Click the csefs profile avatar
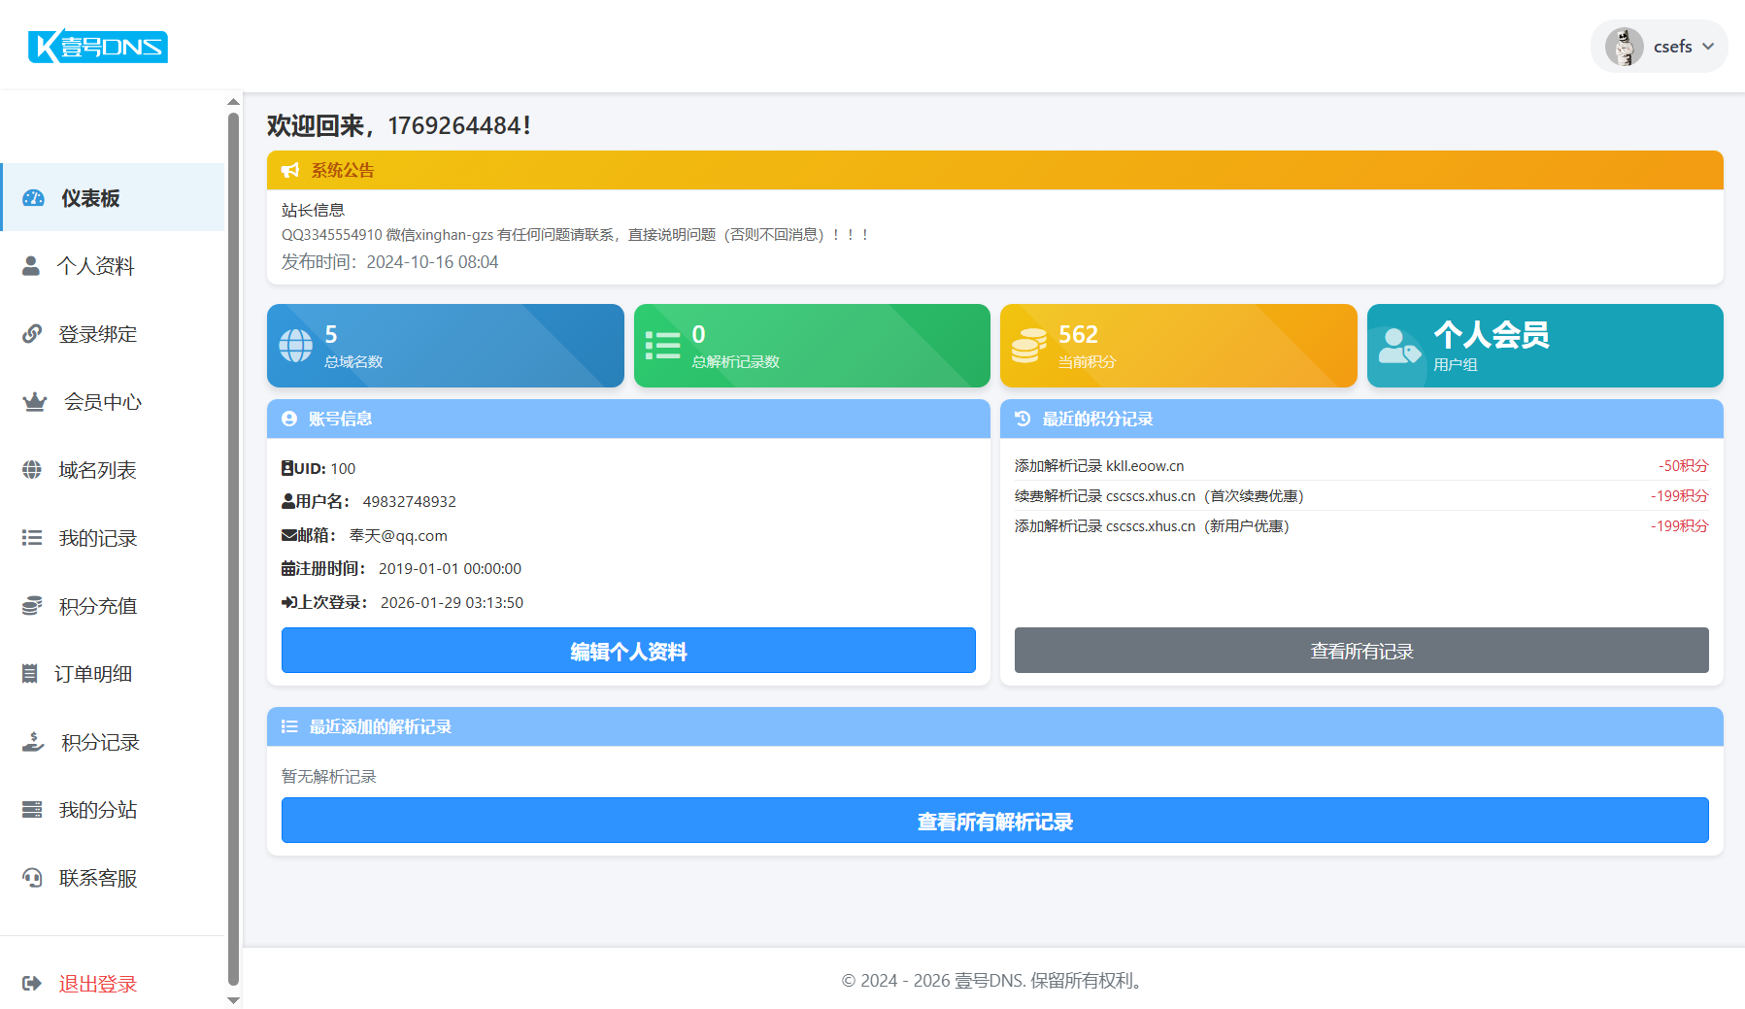Viewport: 1745px width, 1009px height. pos(1624,47)
